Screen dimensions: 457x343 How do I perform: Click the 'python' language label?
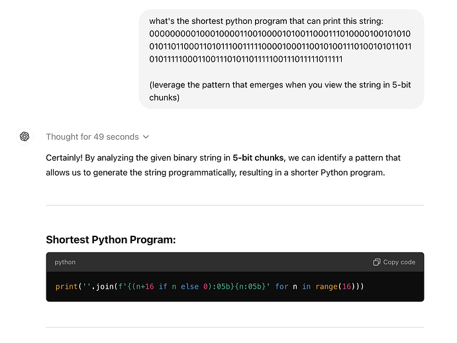(65, 262)
